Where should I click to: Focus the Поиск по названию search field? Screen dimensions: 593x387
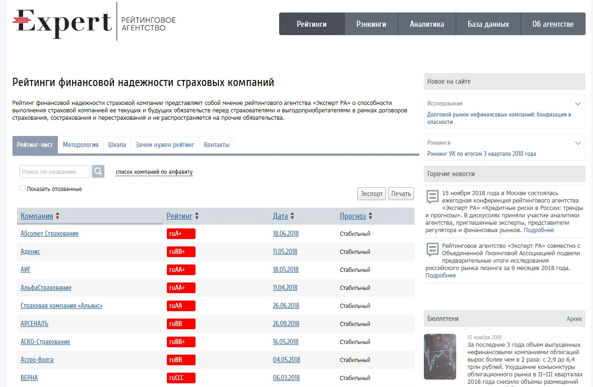coord(55,172)
